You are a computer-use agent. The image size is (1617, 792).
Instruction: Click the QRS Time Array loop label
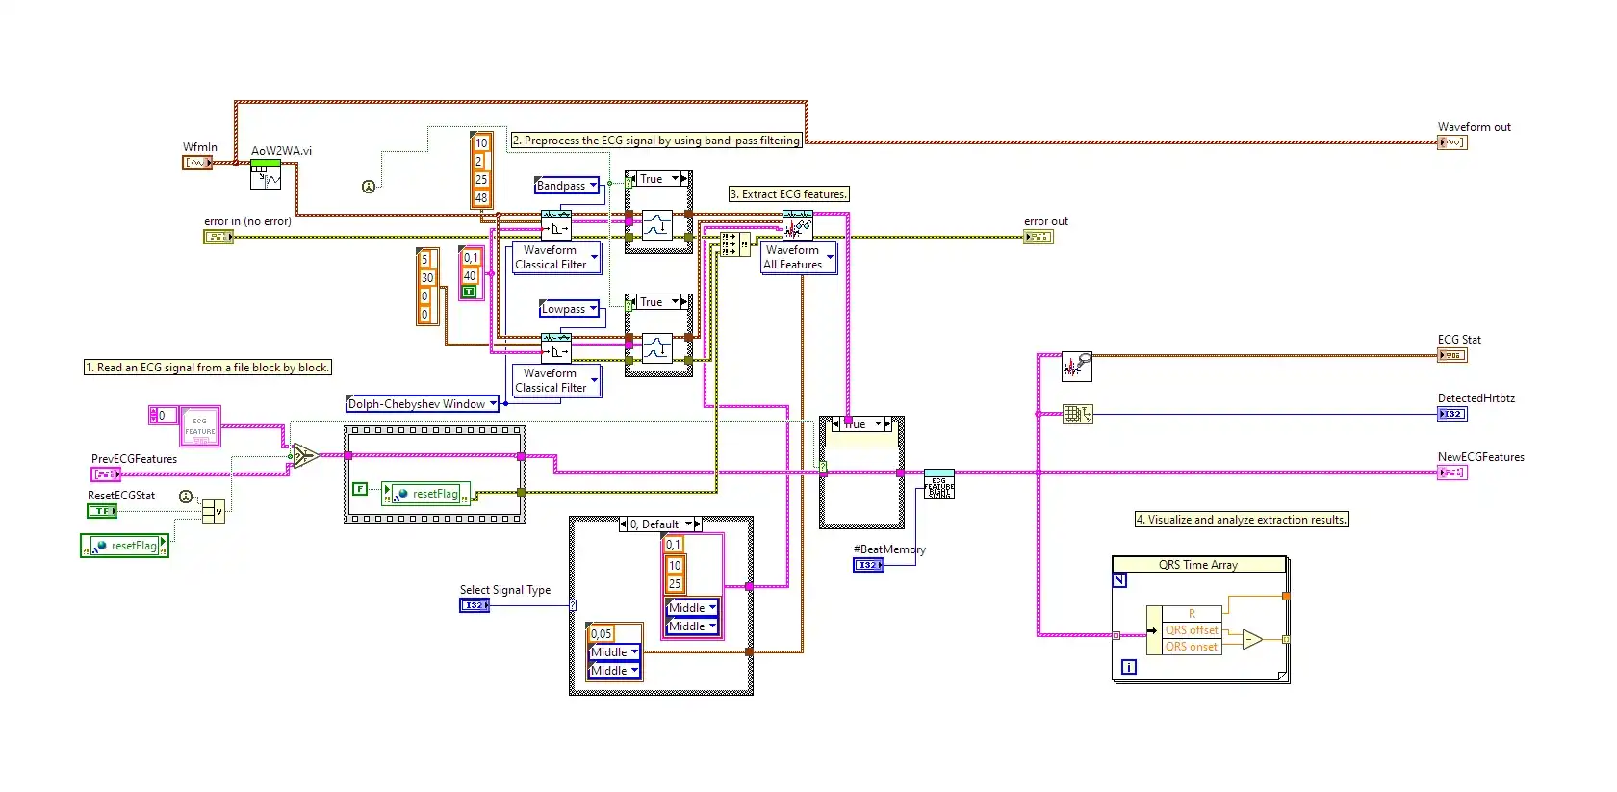[1198, 565]
